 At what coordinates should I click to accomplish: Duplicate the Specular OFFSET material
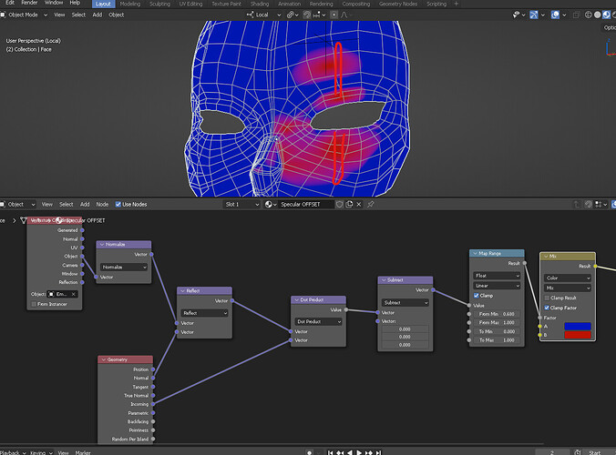click(349, 205)
